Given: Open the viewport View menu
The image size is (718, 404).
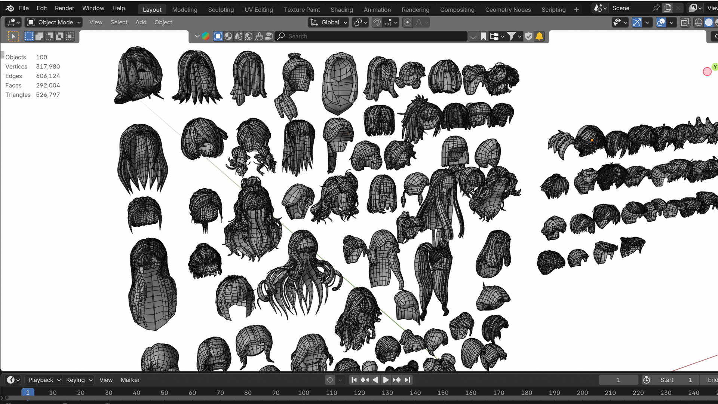Looking at the screenshot, I should point(96,22).
